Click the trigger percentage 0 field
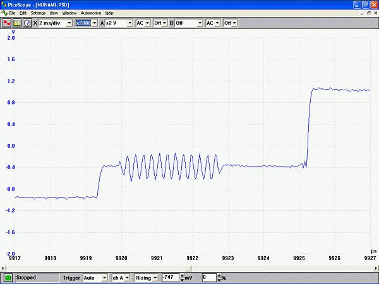The image size is (379, 284). click(209, 278)
